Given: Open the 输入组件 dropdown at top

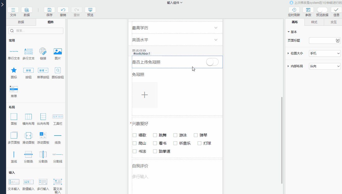Looking at the screenshot, I should click(x=174, y=3).
